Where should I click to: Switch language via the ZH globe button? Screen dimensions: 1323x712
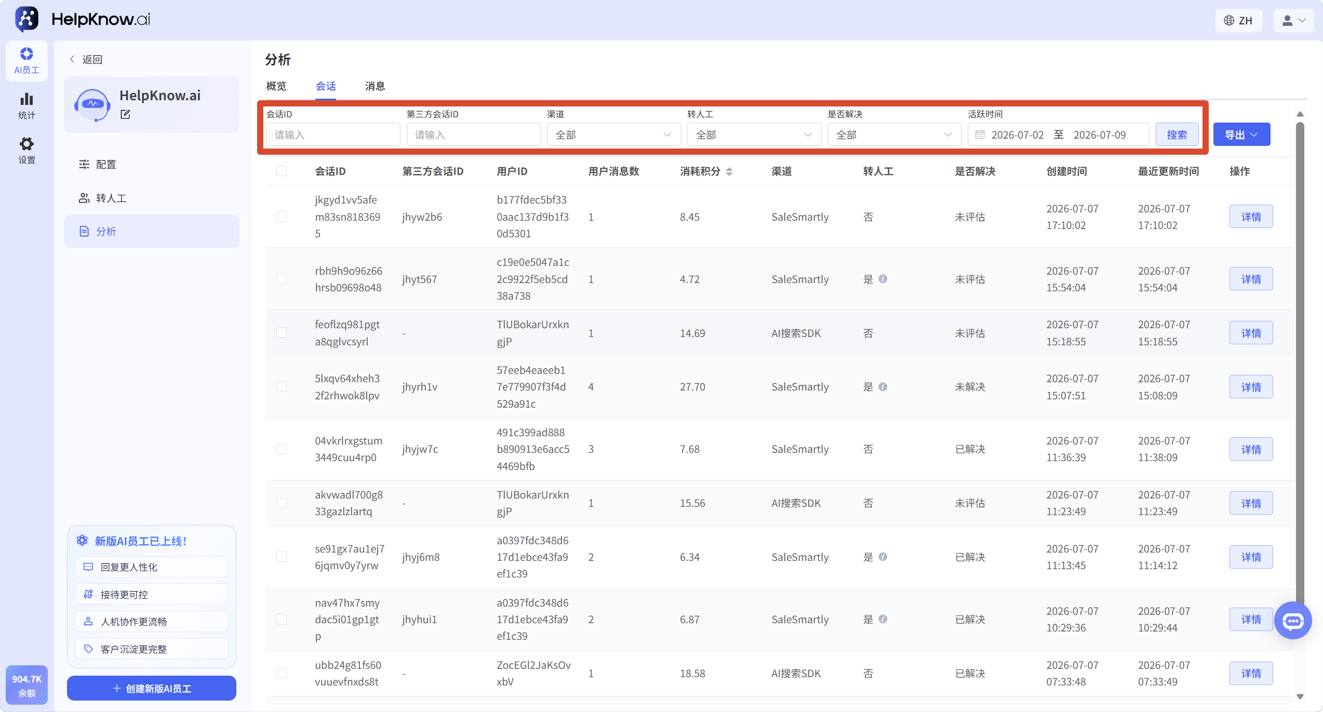(x=1238, y=20)
